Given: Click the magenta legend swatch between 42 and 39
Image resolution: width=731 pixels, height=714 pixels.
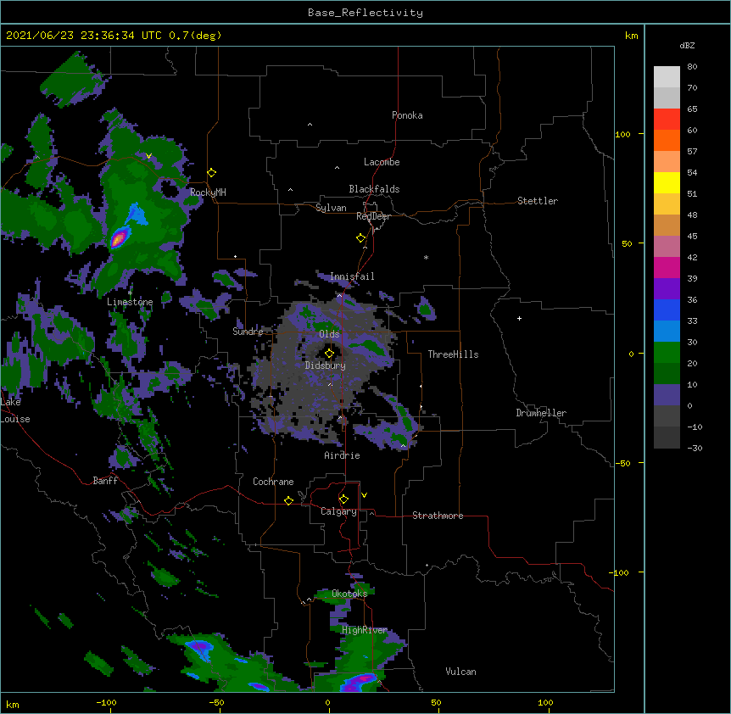Looking at the screenshot, I should click(667, 267).
